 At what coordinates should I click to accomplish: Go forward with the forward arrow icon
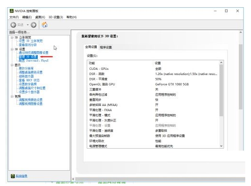click(x=34, y=25)
